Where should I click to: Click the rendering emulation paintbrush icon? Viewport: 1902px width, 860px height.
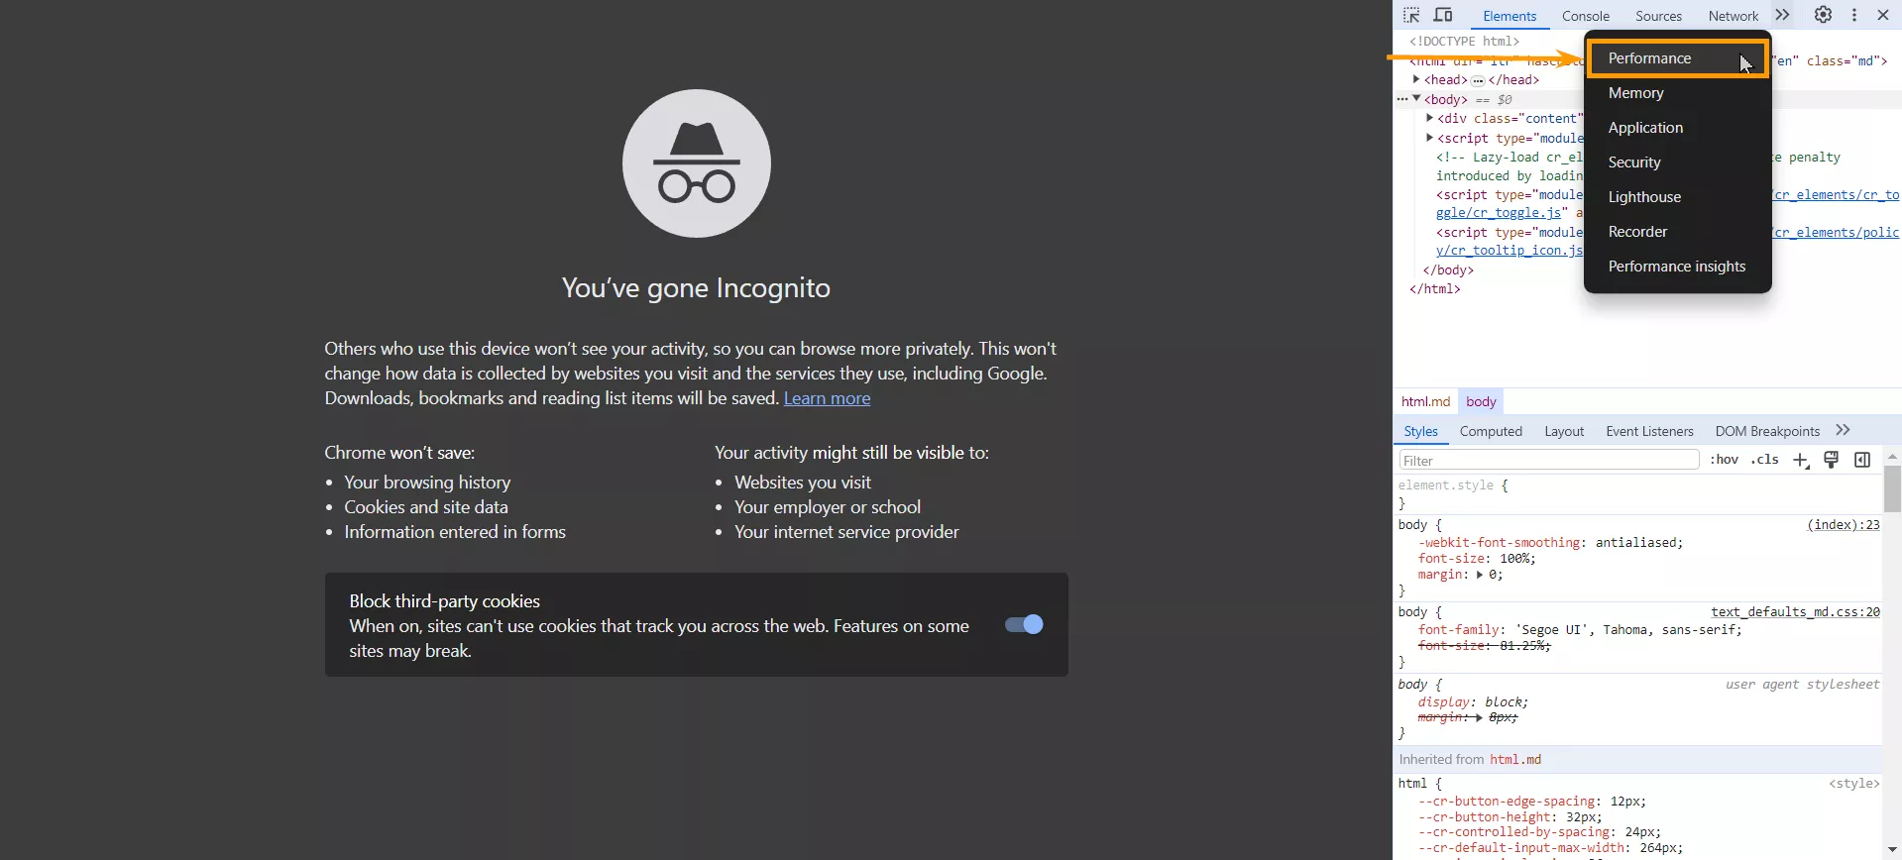[1832, 460]
